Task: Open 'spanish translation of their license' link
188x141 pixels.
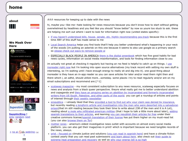Action: pos(102,118)
